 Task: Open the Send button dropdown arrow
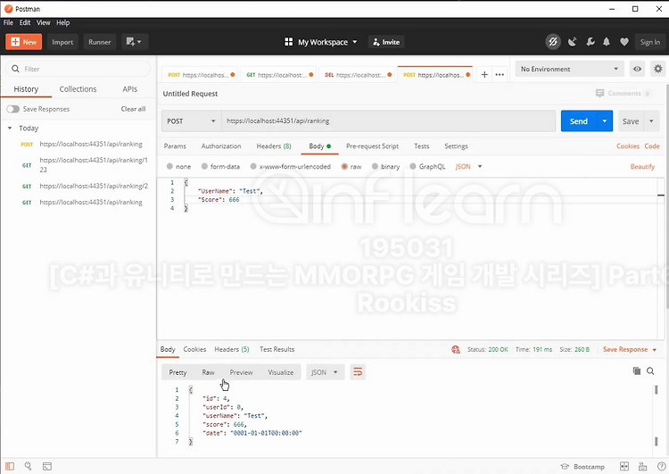point(605,121)
